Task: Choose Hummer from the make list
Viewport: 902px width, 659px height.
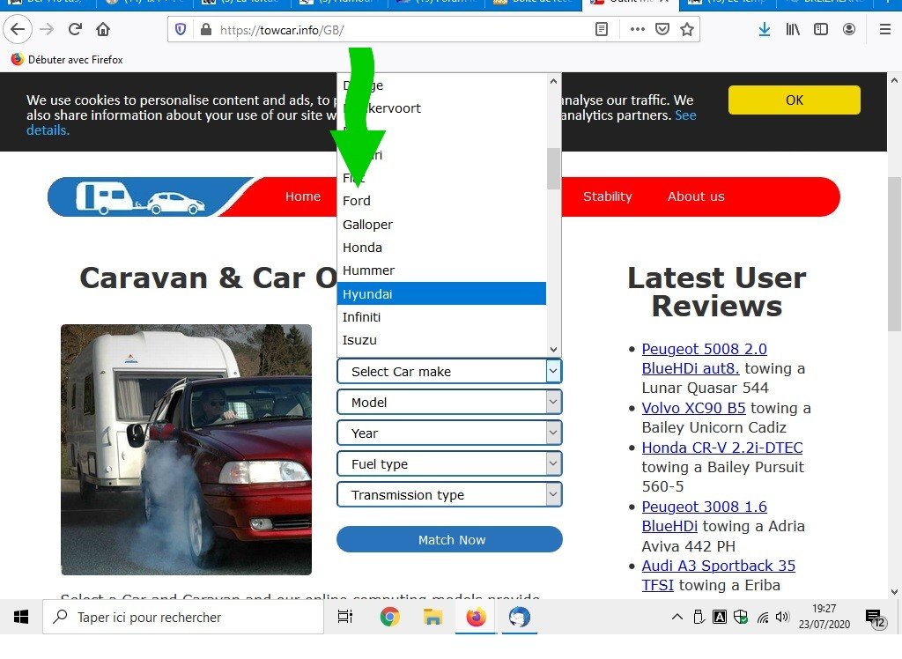Action: tap(441, 270)
